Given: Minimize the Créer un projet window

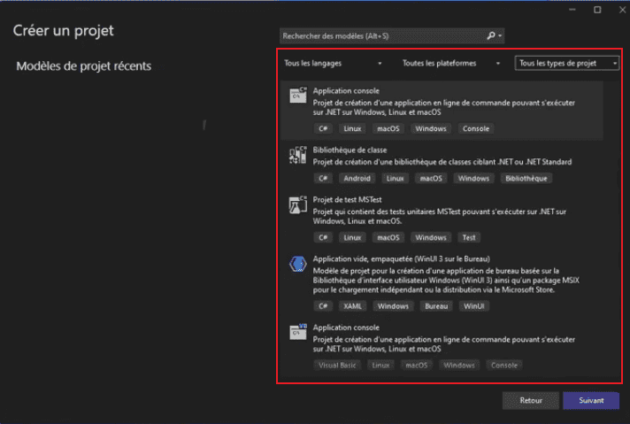Looking at the screenshot, I should (572, 10).
